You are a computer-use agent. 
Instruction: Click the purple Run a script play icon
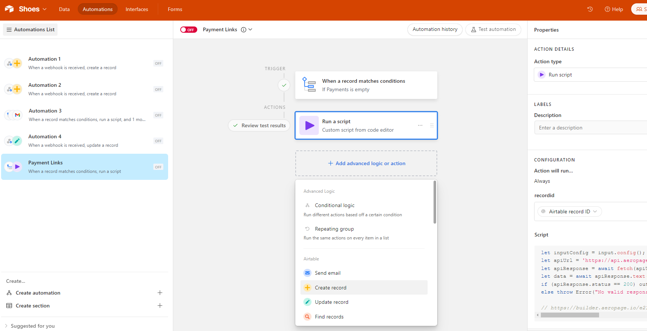(x=309, y=125)
